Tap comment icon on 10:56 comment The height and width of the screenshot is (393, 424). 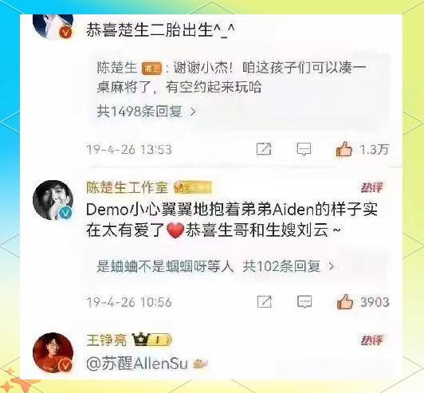pyautogui.click(x=304, y=301)
